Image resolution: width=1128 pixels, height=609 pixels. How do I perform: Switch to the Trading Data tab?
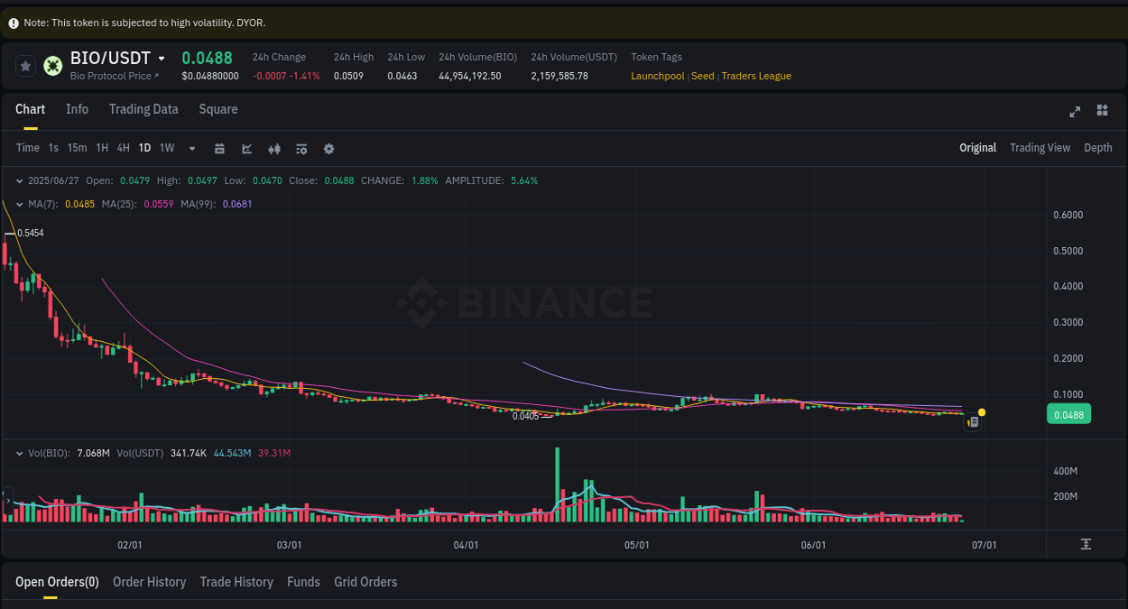click(143, 109)
